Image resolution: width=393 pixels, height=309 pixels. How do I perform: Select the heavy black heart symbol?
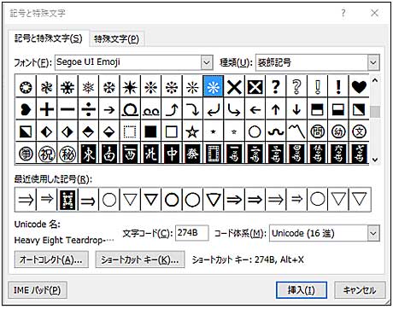click(x=359, y=87)
